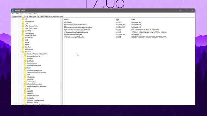
Task: Select the AssignedAccessCsp key
Action: [34, 56]
